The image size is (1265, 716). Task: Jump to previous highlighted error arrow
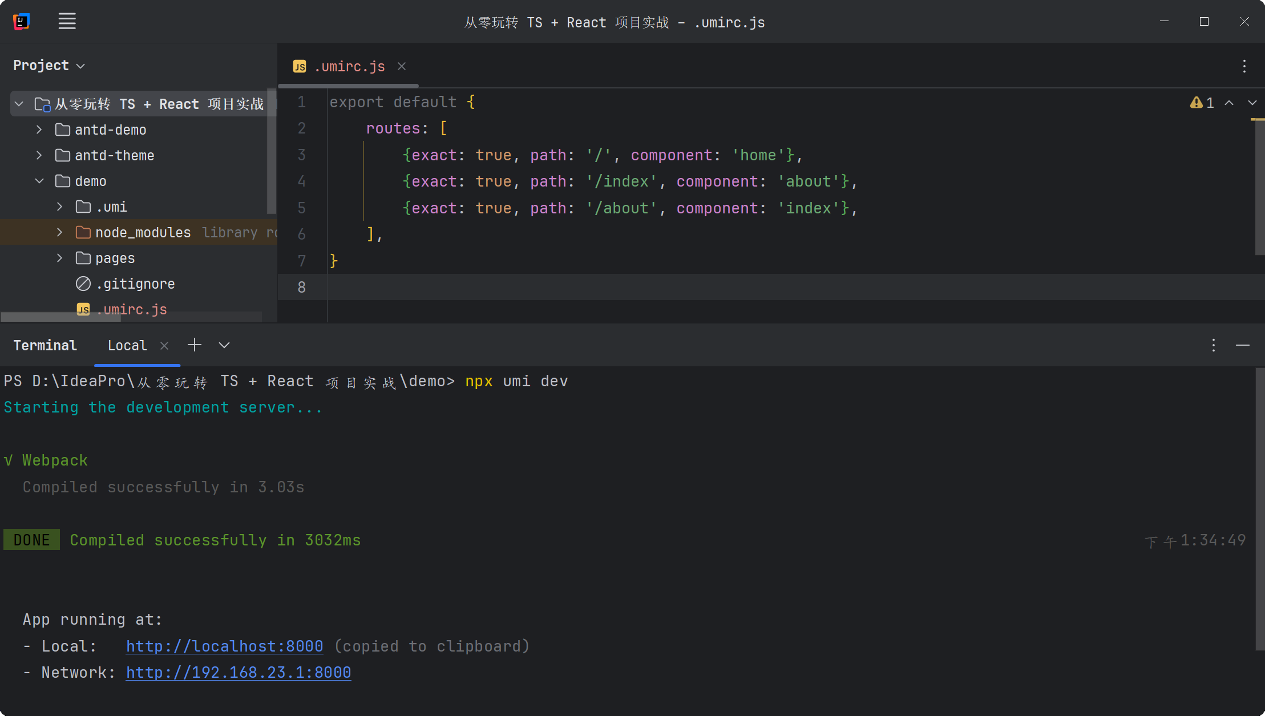pyautogui.click(x=1229, y=103)
